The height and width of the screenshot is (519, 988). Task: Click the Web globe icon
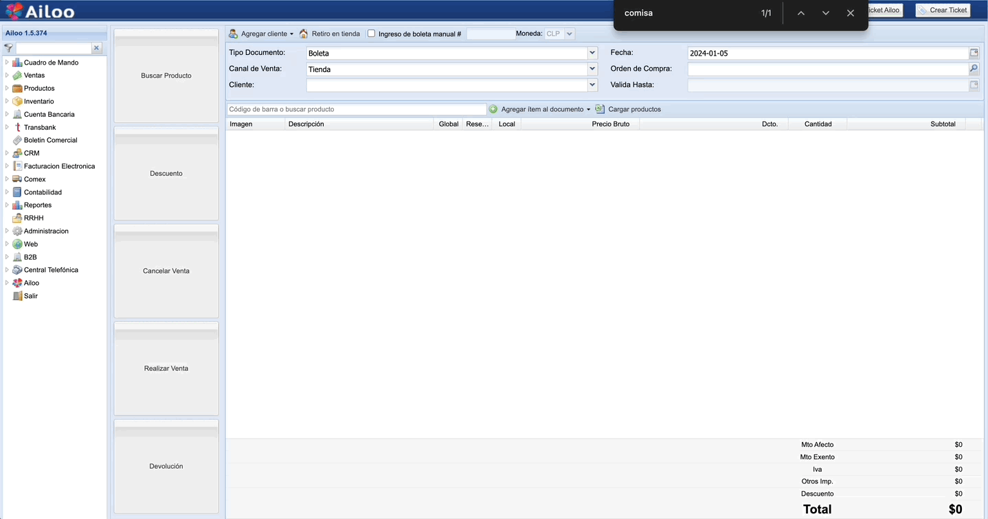(17, 244)
